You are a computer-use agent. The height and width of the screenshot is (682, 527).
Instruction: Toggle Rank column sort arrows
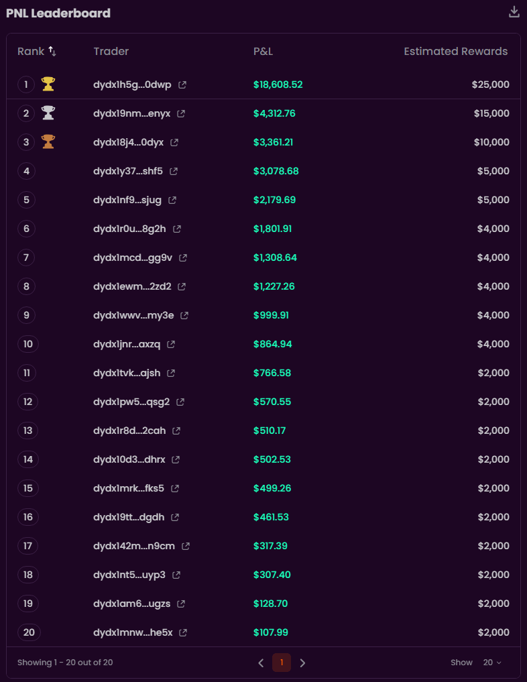52,52
